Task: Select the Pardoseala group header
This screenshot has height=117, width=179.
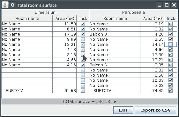Action: [133, 12]
